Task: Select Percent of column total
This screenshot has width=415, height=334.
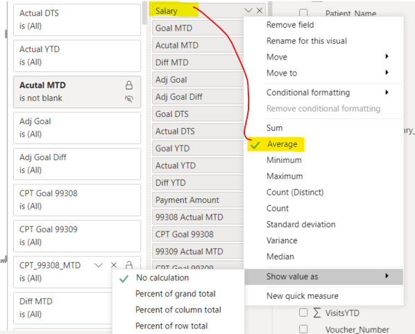Action: [x=178, y=310]
